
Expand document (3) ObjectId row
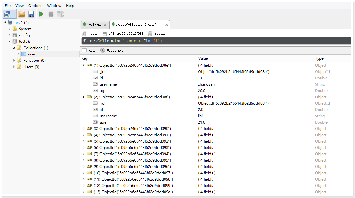[84, 129]
